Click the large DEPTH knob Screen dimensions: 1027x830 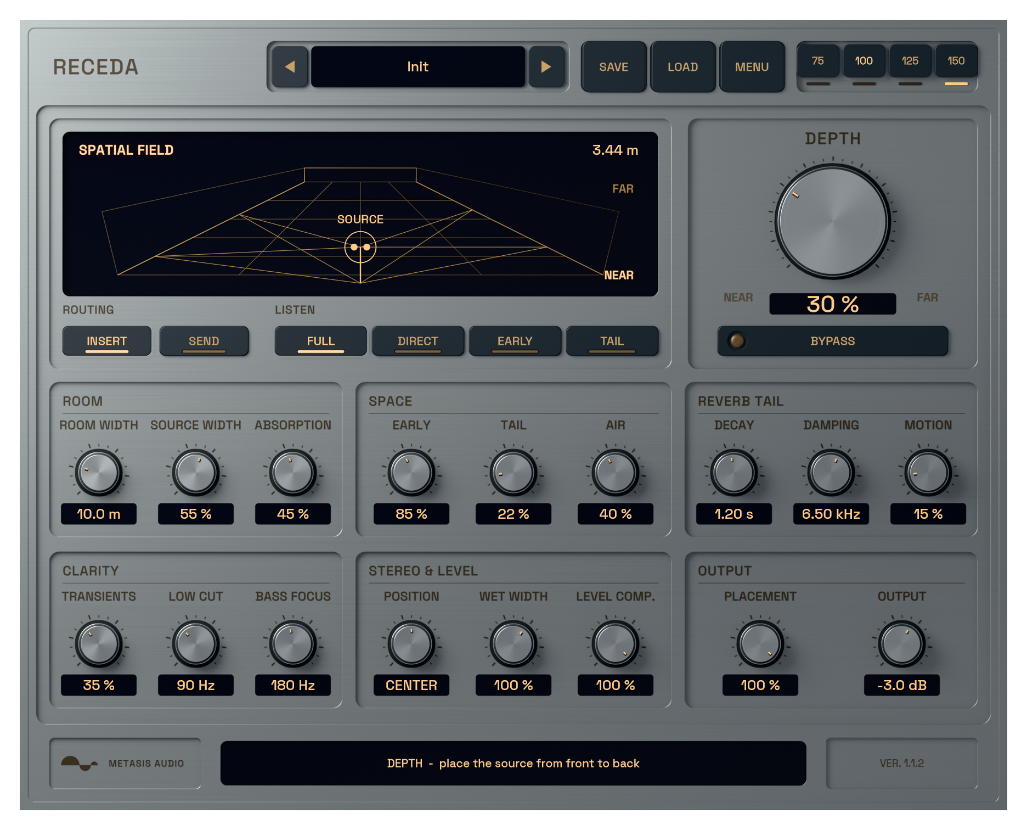point(832,221)
